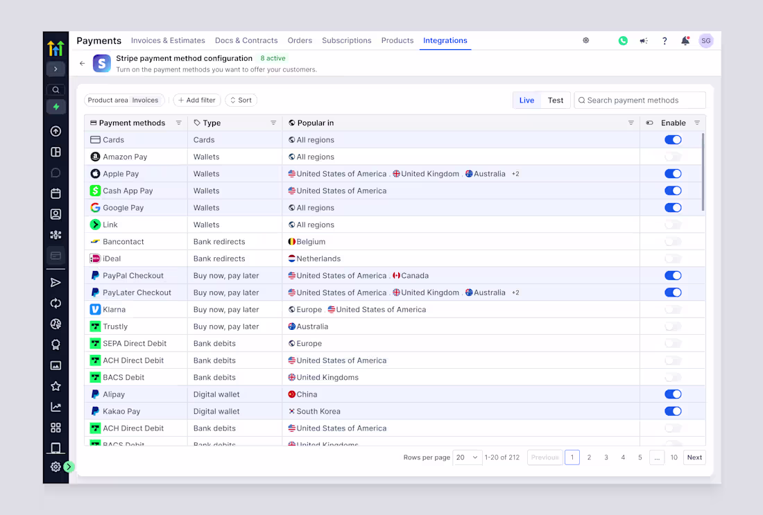
Task: Disable the Apple Pay toggle
Action: 672,173
